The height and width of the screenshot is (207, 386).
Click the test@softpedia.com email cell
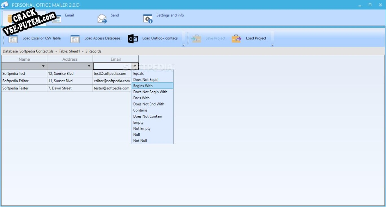click(112, 74)
